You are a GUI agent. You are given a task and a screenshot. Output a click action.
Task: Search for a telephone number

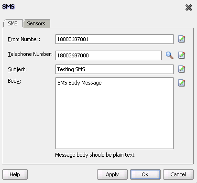point(170,55)
